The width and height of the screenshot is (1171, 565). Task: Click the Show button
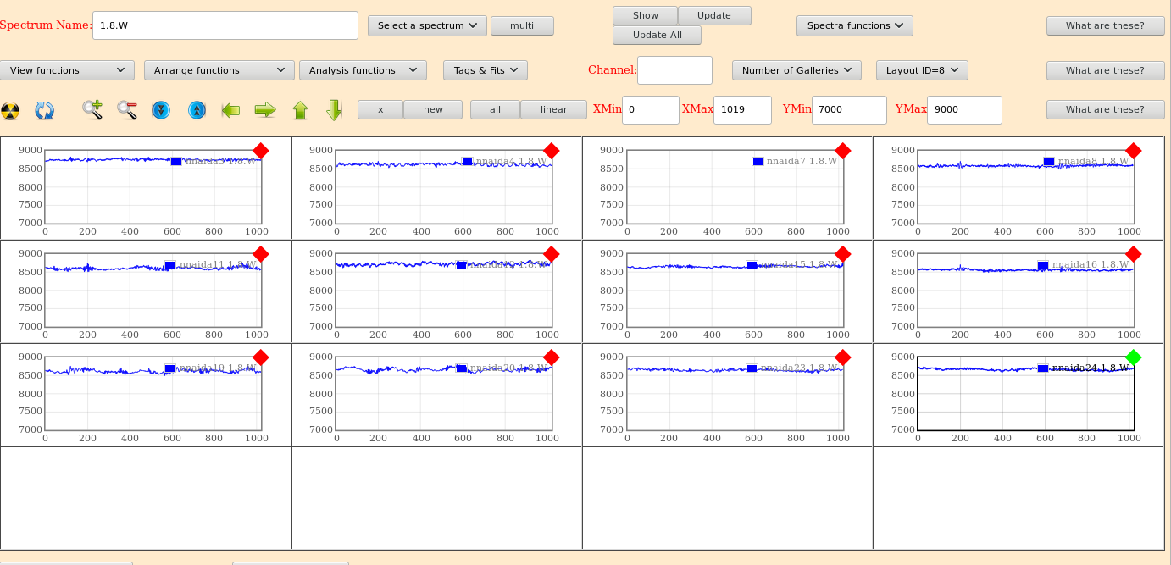click(646, 15)
